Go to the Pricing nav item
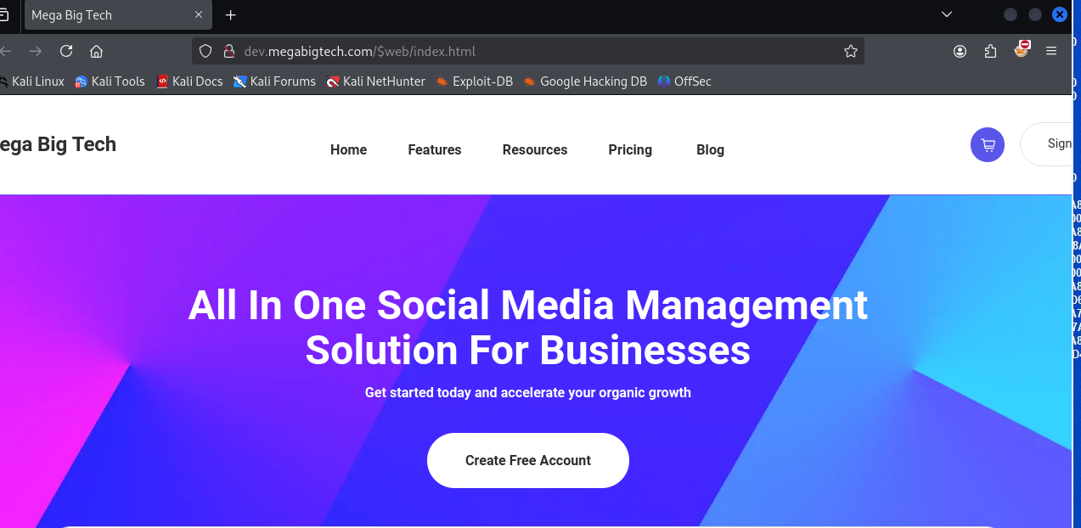 [x=630, y=149]
